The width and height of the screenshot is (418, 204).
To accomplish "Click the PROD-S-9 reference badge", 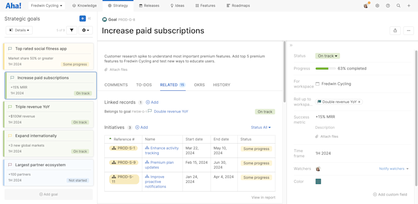I will tap(124, 162).
